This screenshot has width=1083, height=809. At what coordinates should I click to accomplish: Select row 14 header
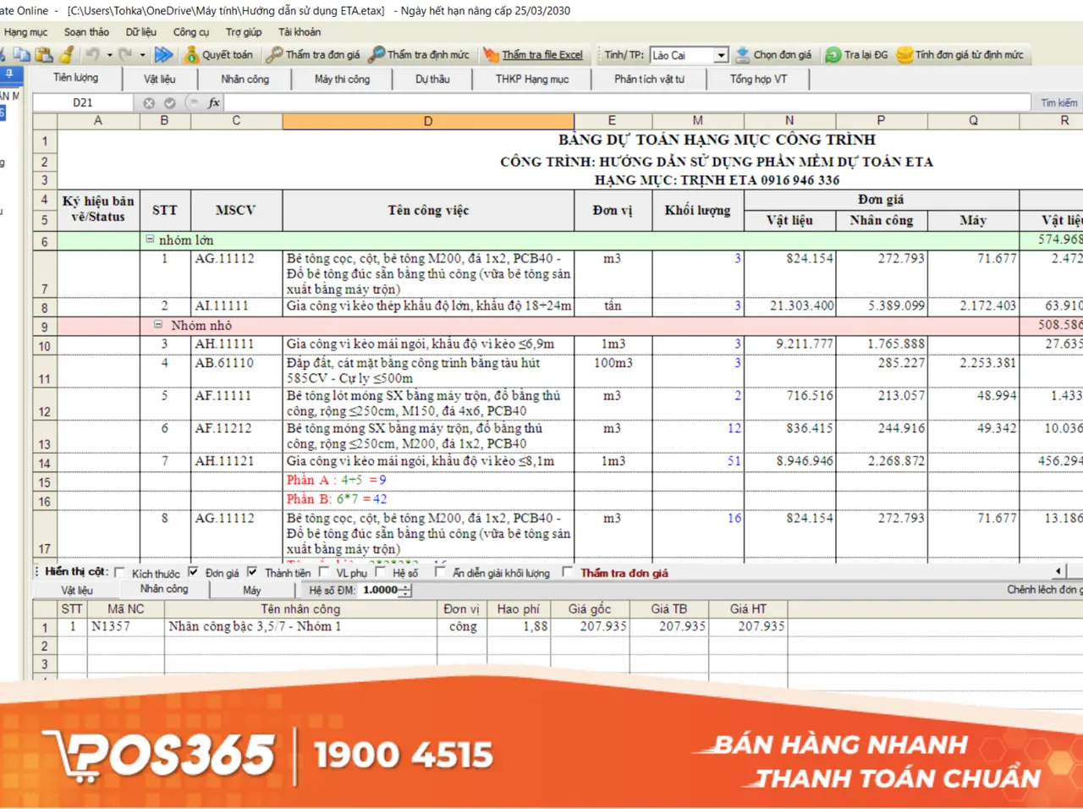(44, 463)
